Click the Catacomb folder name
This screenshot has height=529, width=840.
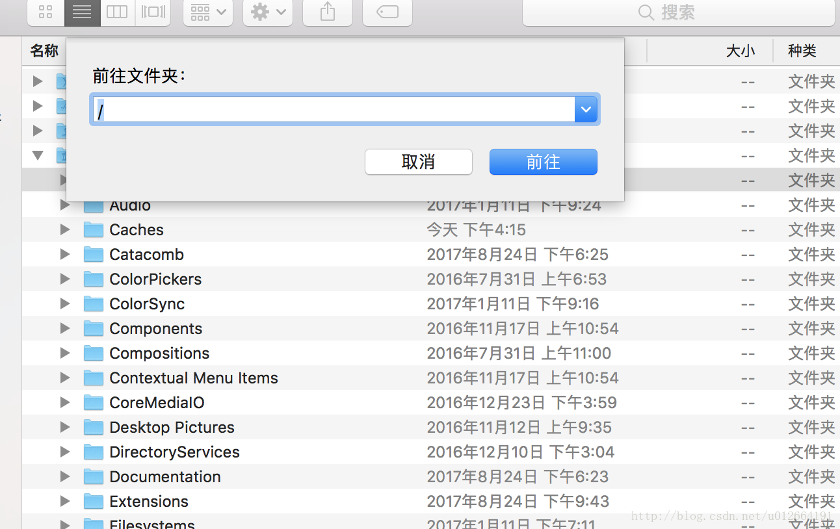146,254
